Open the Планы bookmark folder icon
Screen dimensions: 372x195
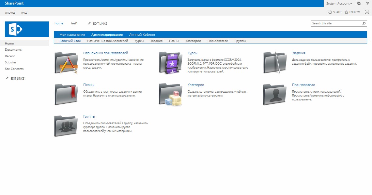coord(66,94)
